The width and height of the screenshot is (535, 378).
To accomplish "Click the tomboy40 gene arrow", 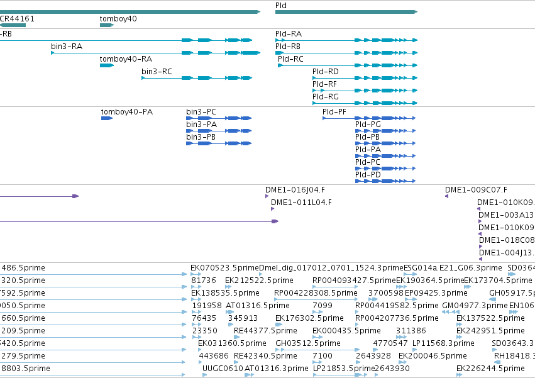I will pyautogui.click(x=107, y=25).
